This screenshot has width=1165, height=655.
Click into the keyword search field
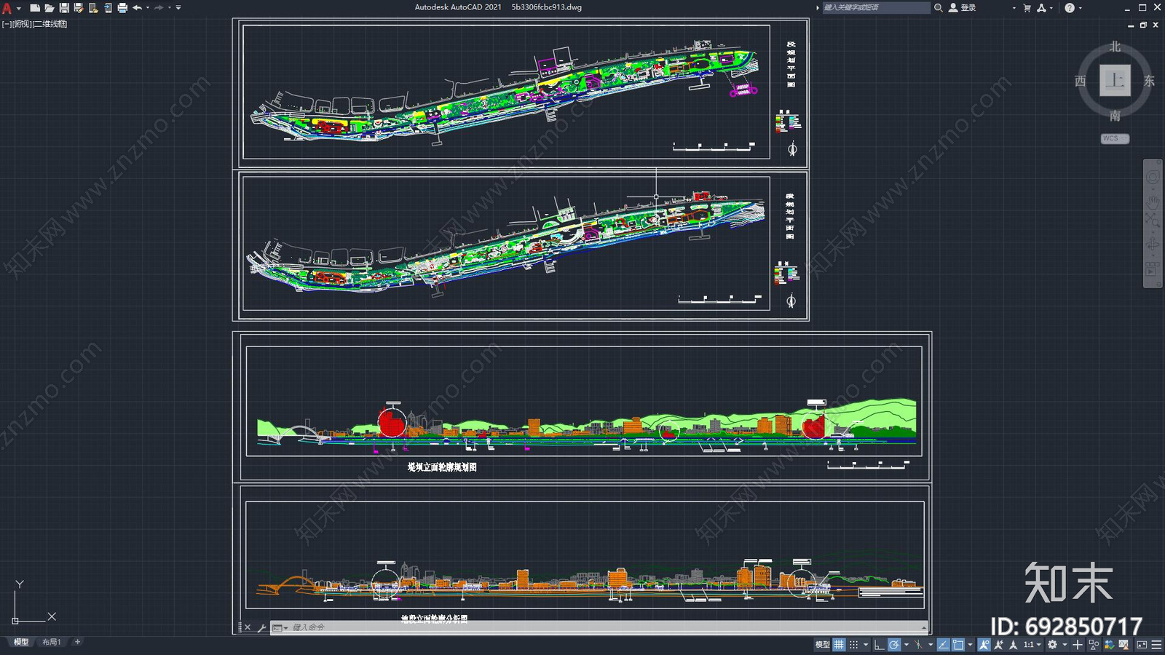pos(876,7)
